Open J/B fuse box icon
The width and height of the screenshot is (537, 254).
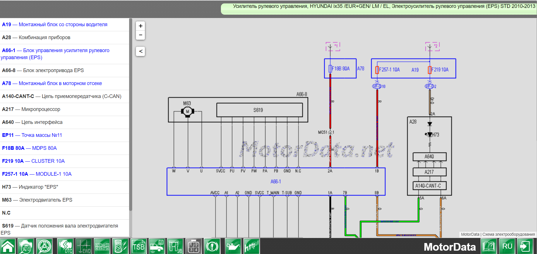click(x=175, y=246)
